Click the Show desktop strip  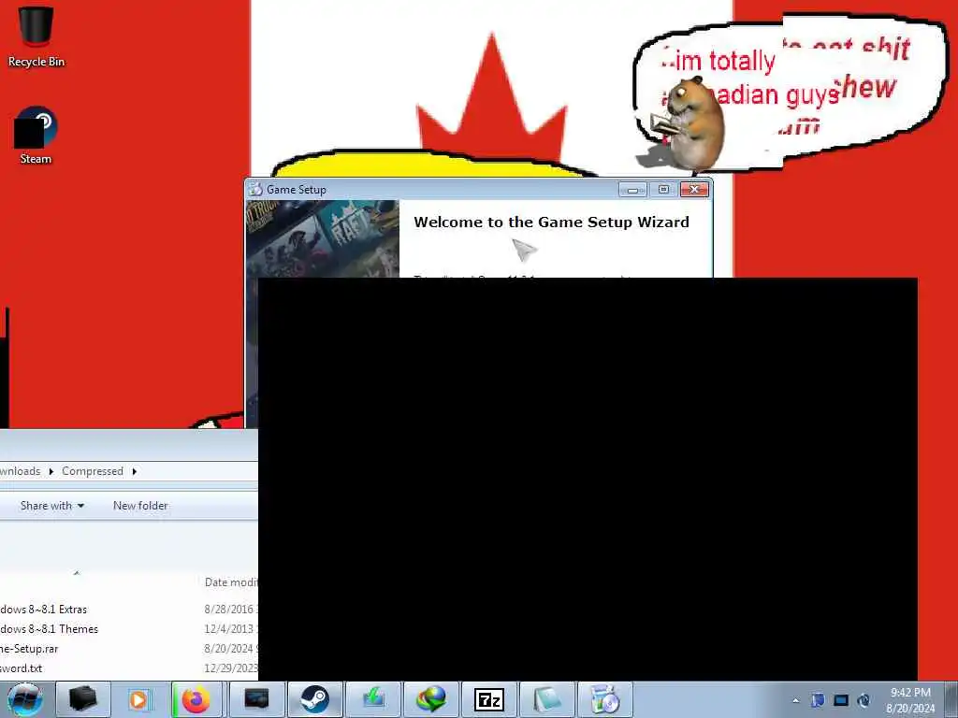tap(951, 699)
